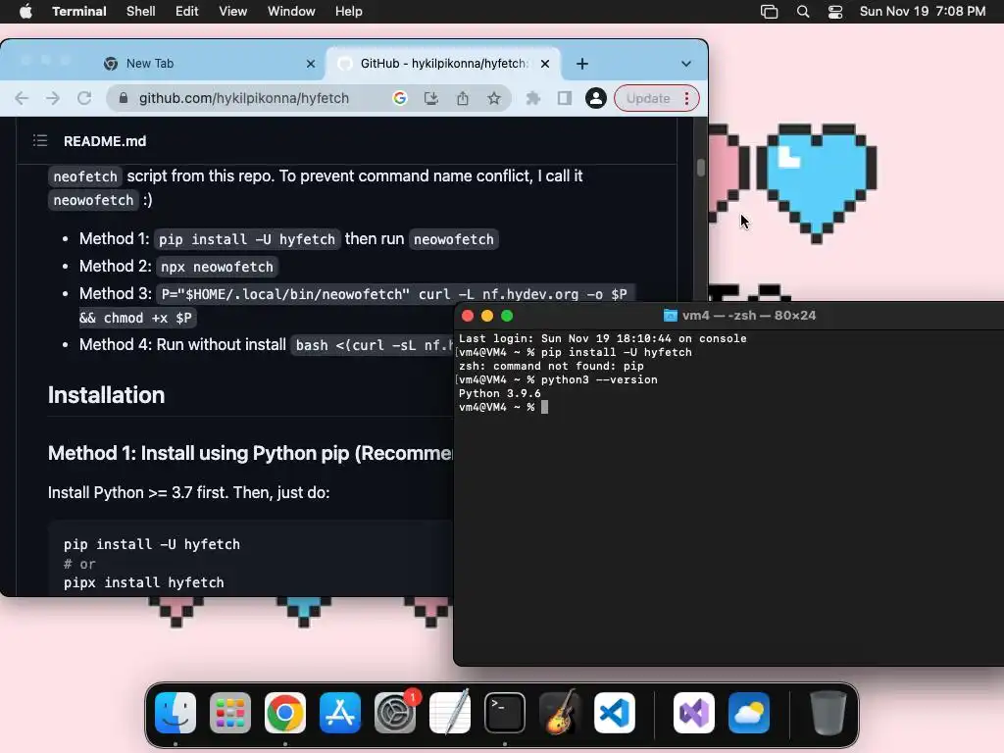Click the install/download page icon
1004x753 pixels.
click(x=431, y=98)
